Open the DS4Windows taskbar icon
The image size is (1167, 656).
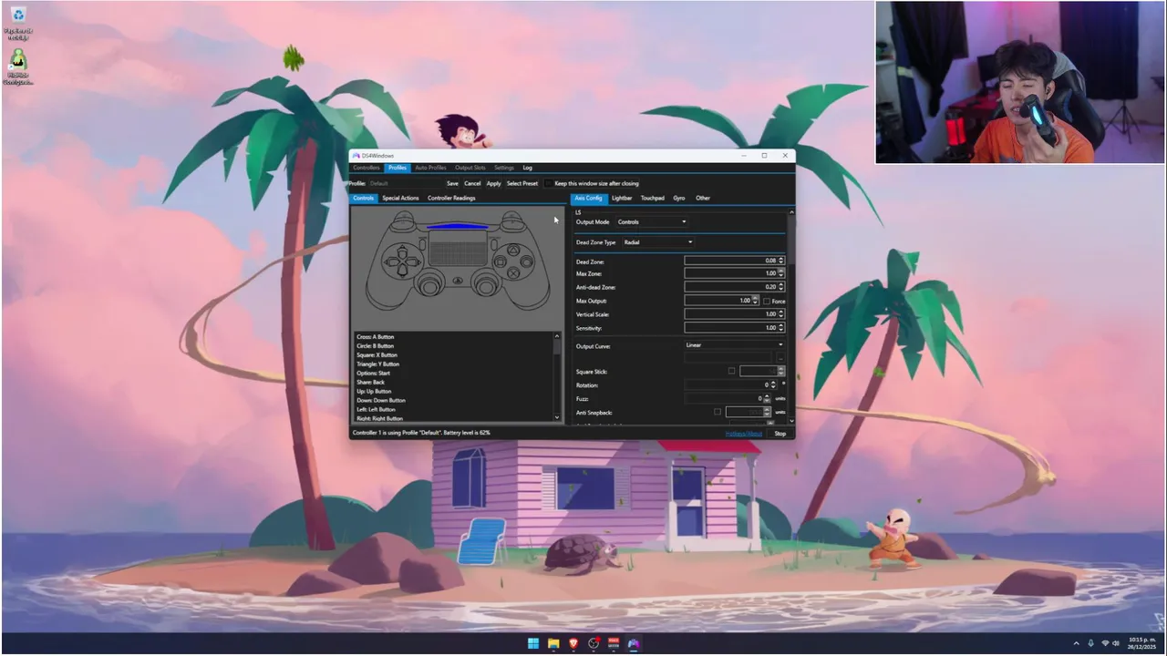pyautogui.click(x=634, y=643)
